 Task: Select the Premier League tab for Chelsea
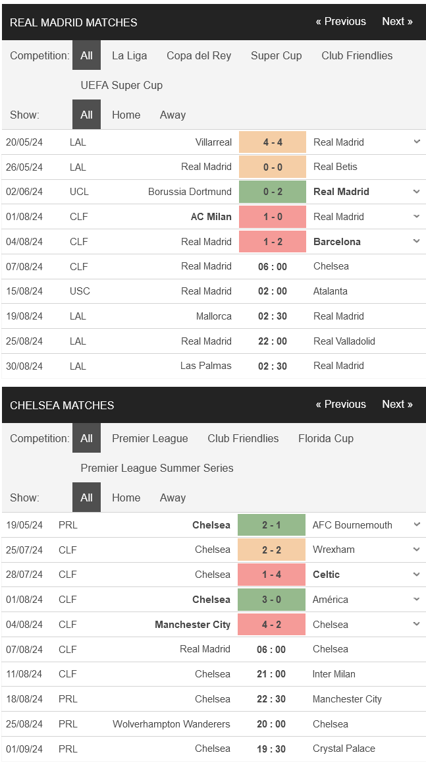[150, 438]
